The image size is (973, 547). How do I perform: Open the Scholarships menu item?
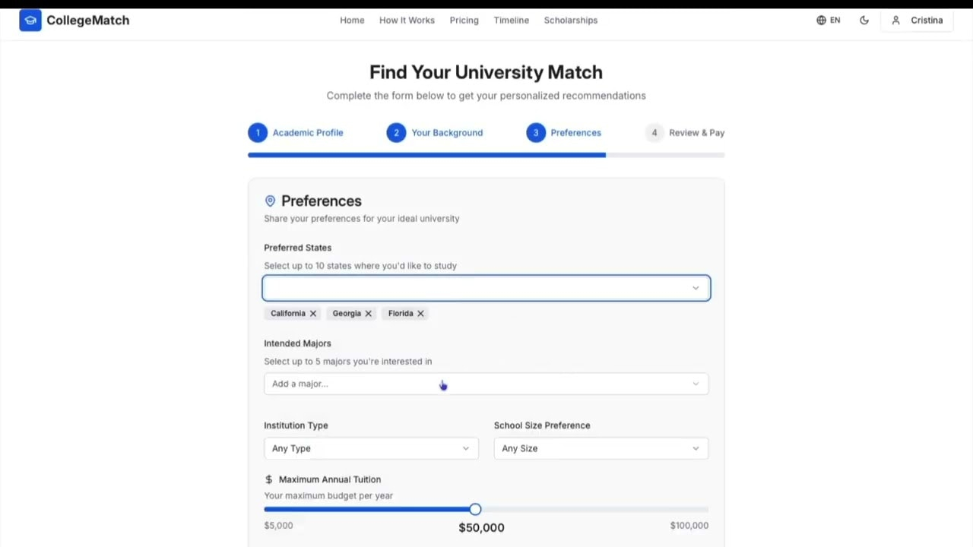pos(571,20)
